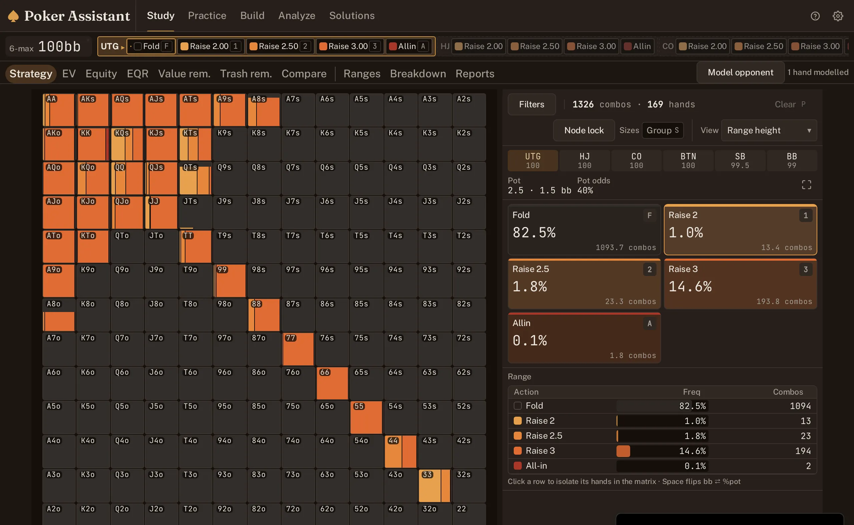The image size is (854, 525).
Task: Open the Breakdown view
Action: pos(418,74)
